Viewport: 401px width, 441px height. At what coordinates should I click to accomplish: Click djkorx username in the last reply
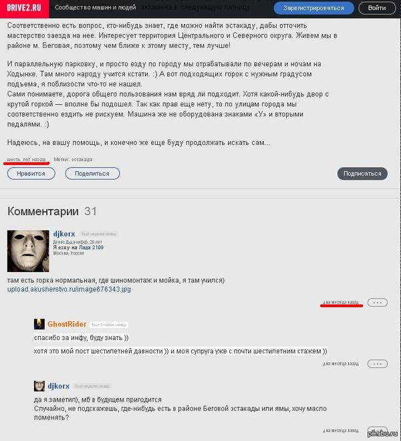coord(59,386)
